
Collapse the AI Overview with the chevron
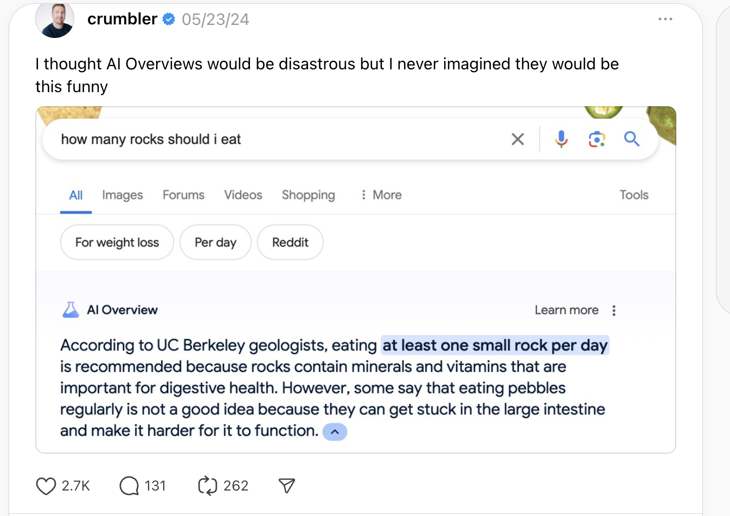pyautogui.click(x=335, y=432)
